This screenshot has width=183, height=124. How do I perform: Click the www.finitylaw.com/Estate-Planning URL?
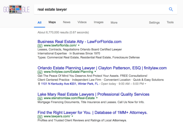click(69, 72)
